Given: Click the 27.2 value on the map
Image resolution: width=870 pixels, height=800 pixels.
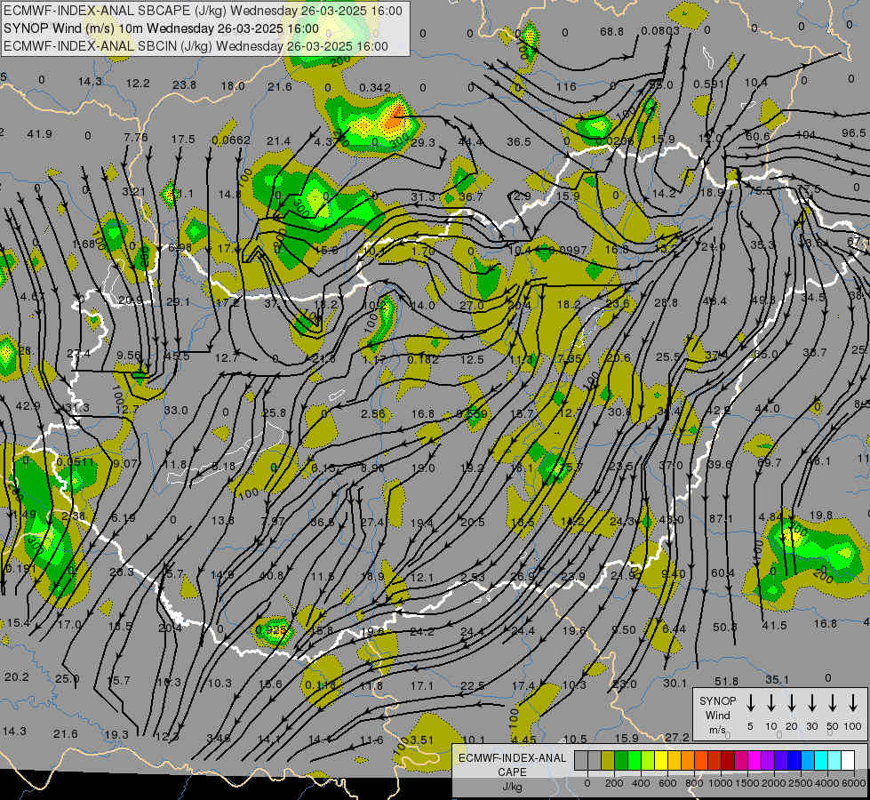Looking at the screenshot, I should click(x=677, y=737).
